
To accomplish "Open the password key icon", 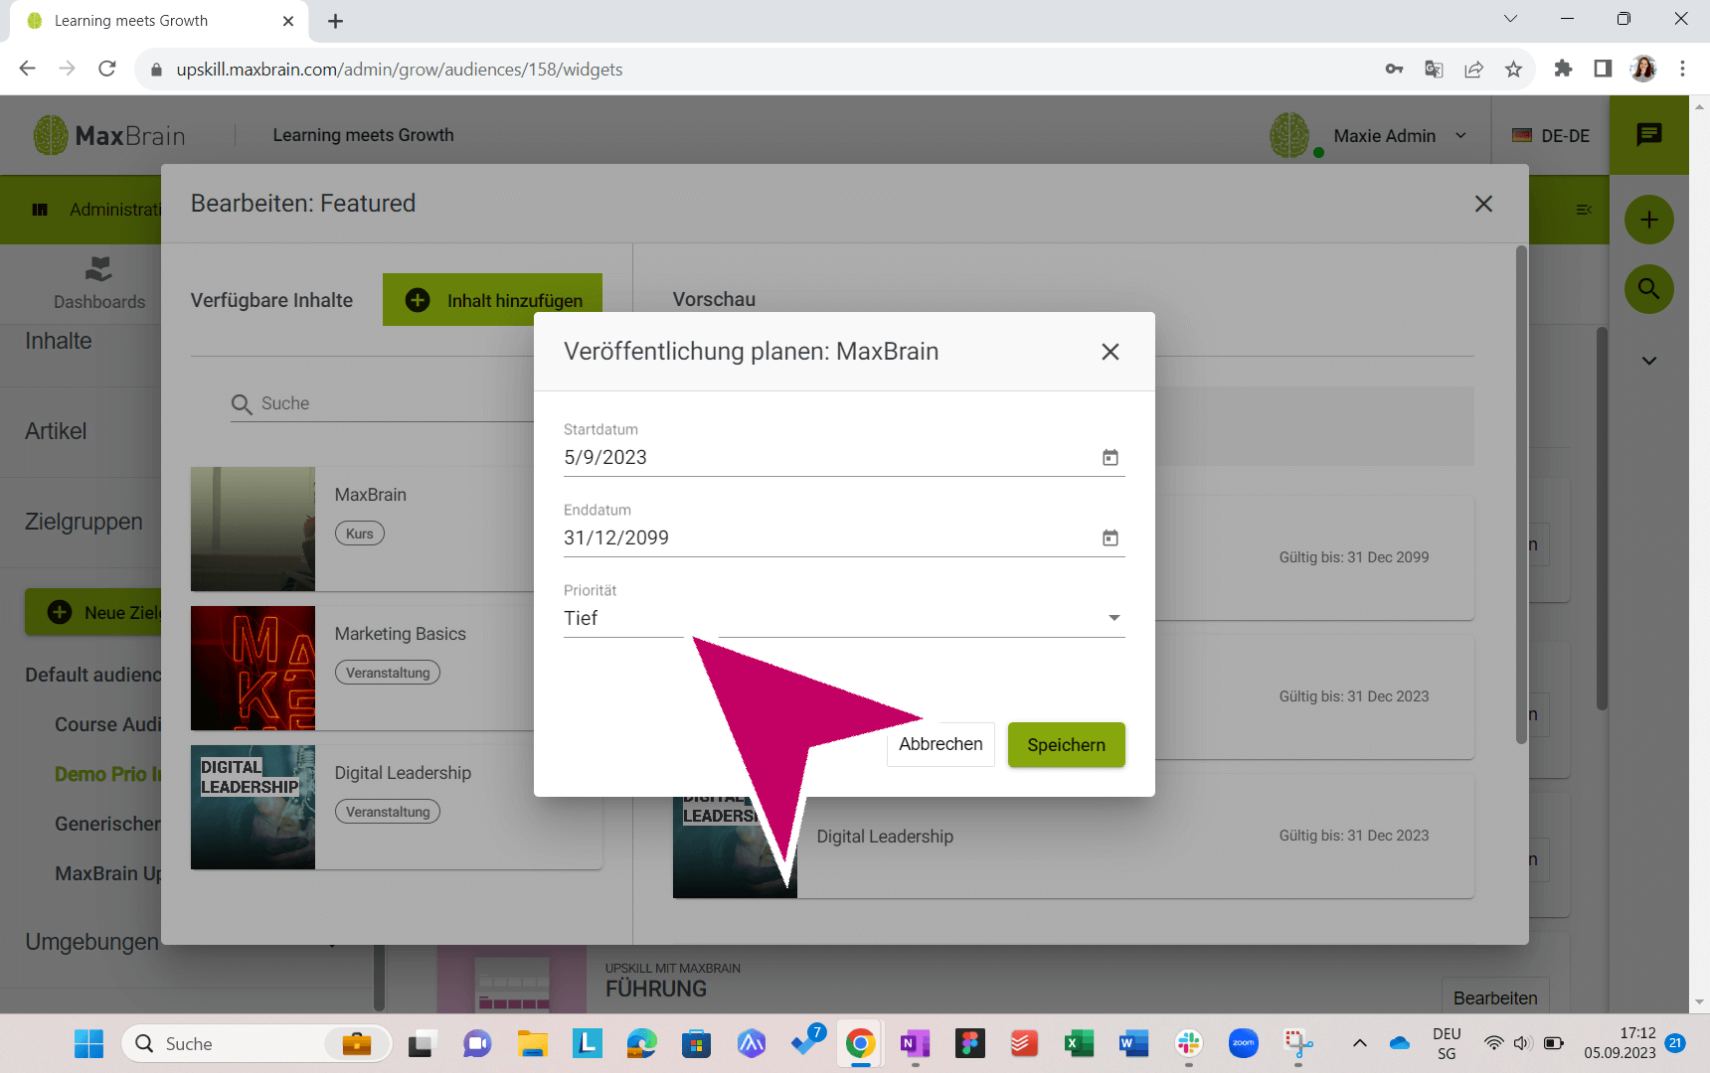I will (1394, 69).
